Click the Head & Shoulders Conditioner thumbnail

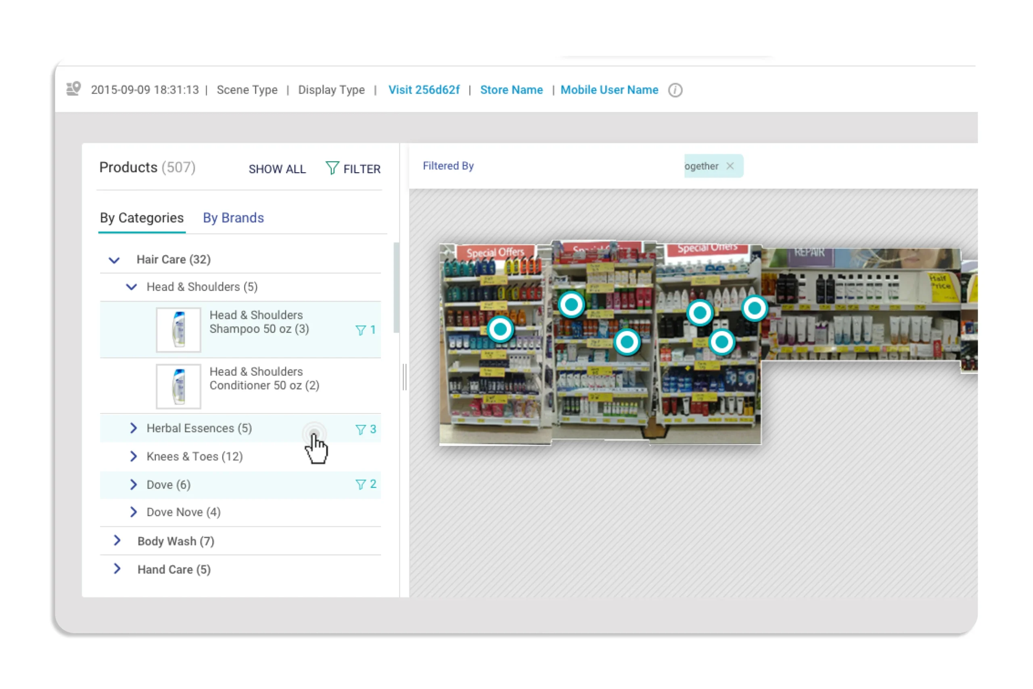point(178,386)
